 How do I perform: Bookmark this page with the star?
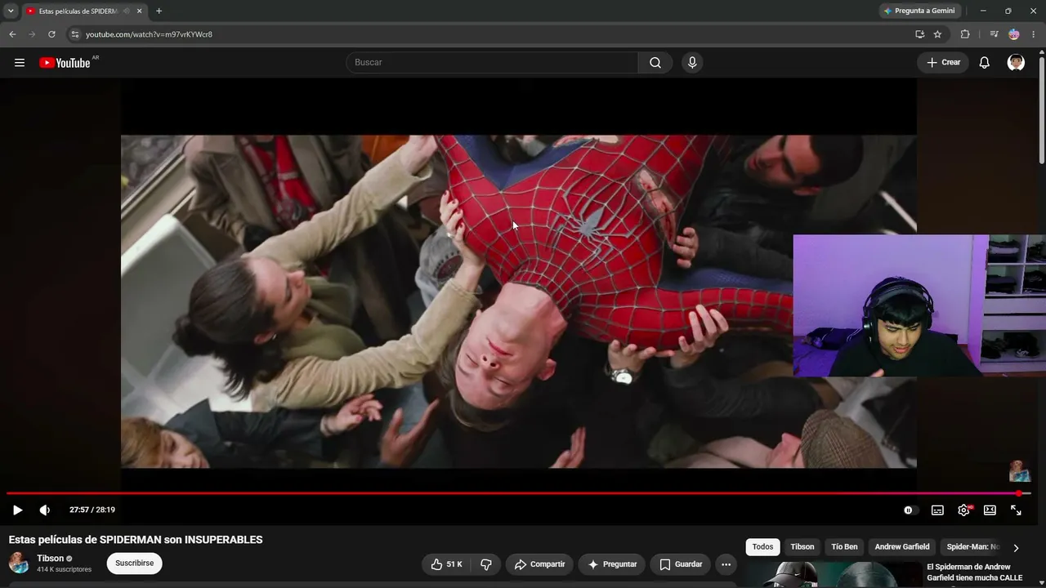pyautogui.click(x=937, y=34)
